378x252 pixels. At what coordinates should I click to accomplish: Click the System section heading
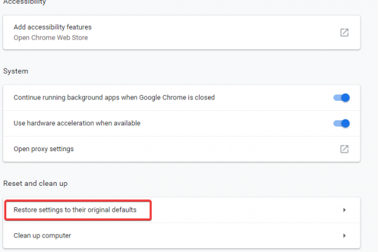click(16, 71)
